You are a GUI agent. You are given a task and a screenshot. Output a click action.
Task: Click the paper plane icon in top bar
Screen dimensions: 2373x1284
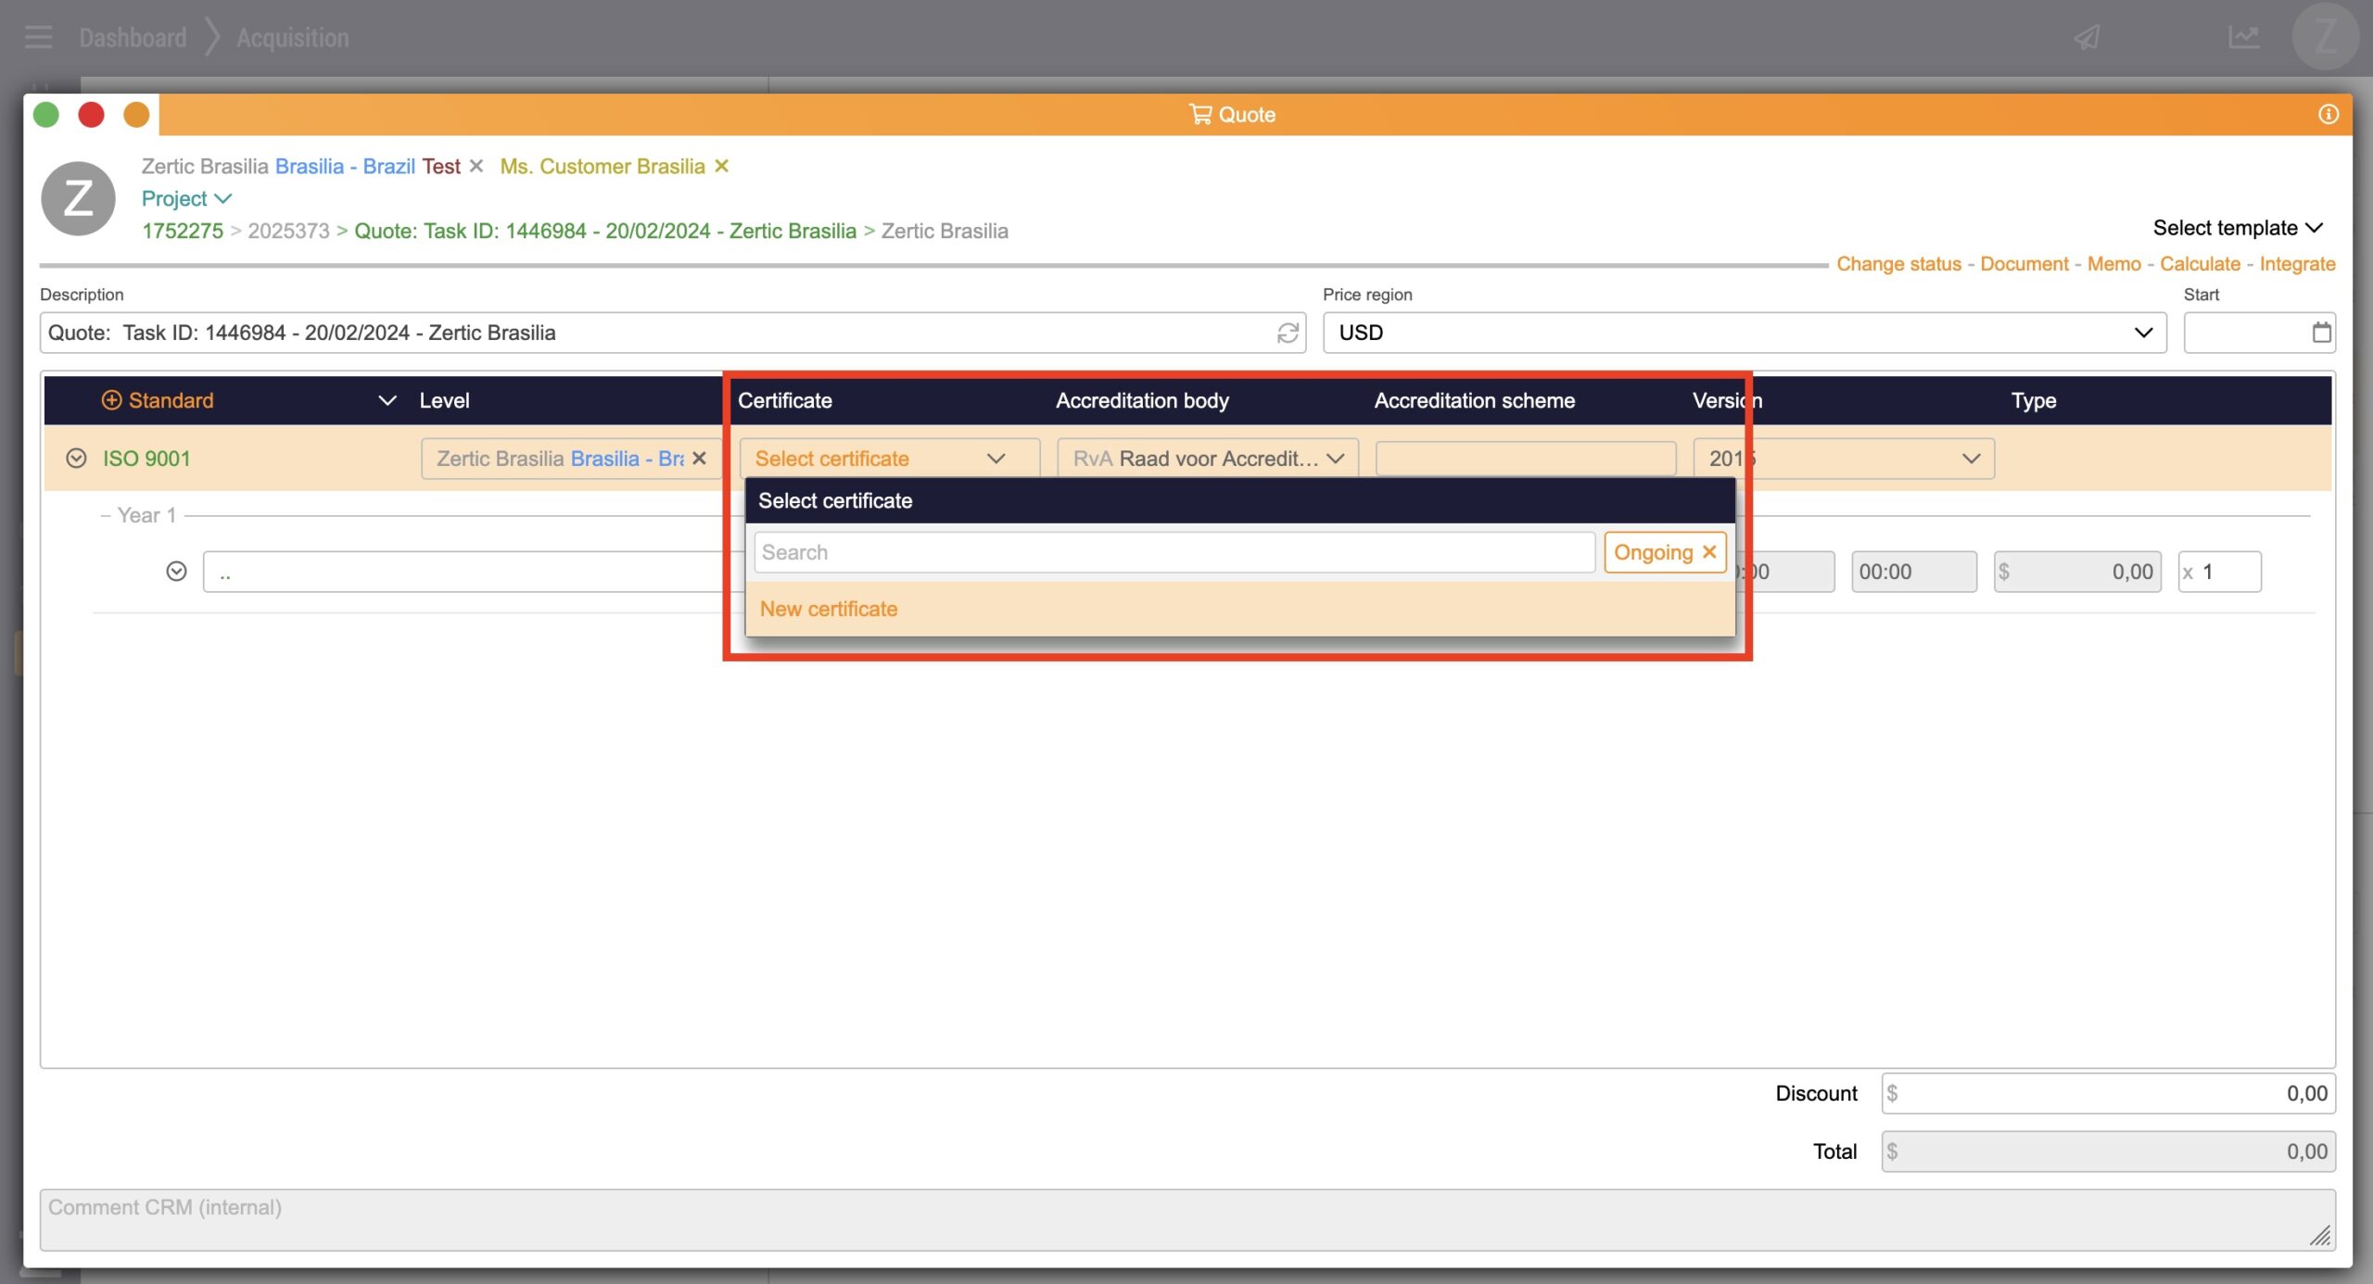[2087, 38]
